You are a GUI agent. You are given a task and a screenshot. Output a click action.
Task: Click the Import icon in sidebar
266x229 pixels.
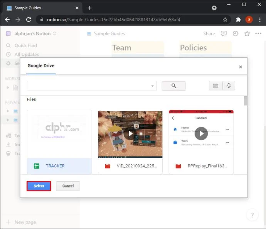click(x=8, y=144)
